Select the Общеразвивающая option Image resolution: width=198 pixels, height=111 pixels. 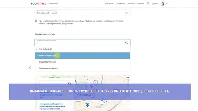[83, 68]
